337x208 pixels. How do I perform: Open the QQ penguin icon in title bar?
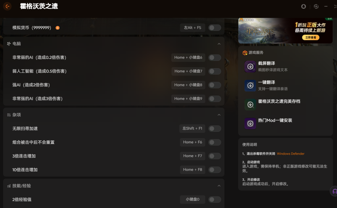[x=303, y=6]
